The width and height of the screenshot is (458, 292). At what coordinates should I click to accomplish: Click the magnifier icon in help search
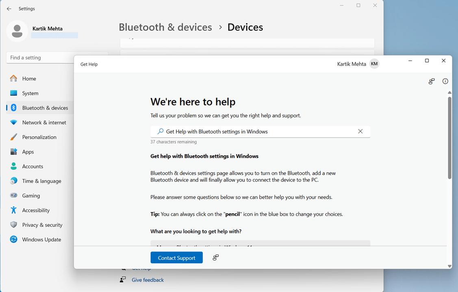tap(161, 131)
